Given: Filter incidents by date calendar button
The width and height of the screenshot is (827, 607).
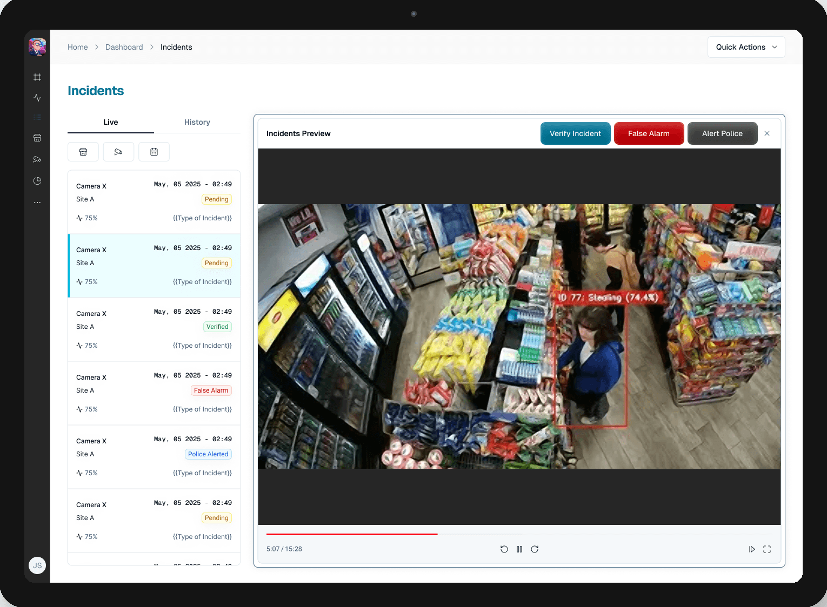Looking at the screenshot, I should coord(154,152).
